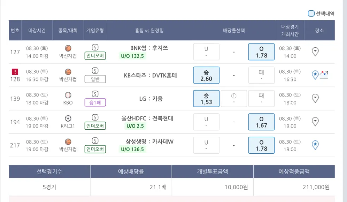This screenshot has width=347, height=202.
Task: Toggle 승 2.60 for KB스타즈
Action: click(206, 75)
